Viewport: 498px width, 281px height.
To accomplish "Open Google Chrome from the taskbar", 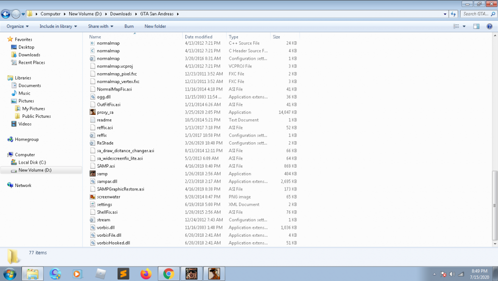I will pos(169,274).
